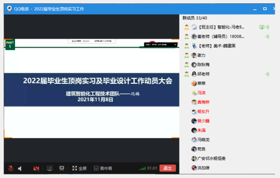Open the presentation whiteboard share icon
The height and width of the screenshot is (178, 280).
pyautogui.click(x=62, y=168)
